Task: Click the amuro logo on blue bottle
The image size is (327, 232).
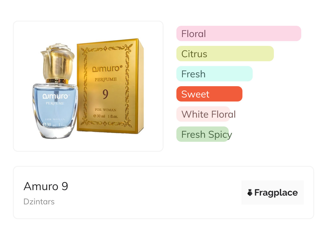Action: (x=55, y=96)
